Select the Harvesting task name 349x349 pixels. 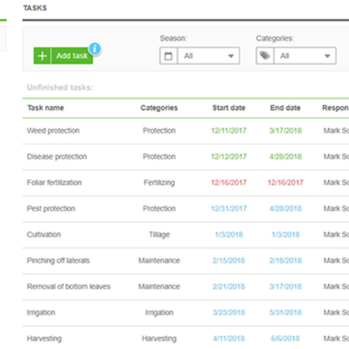pos(44,339)
